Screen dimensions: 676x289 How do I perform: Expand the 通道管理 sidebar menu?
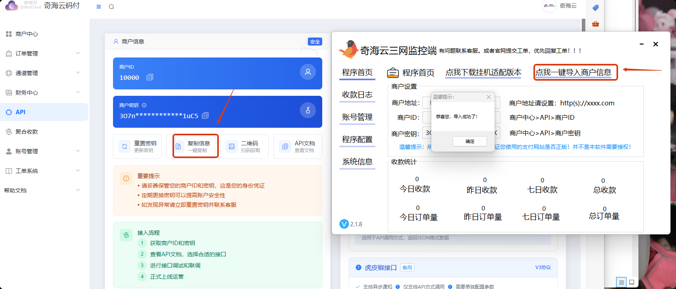44,73
